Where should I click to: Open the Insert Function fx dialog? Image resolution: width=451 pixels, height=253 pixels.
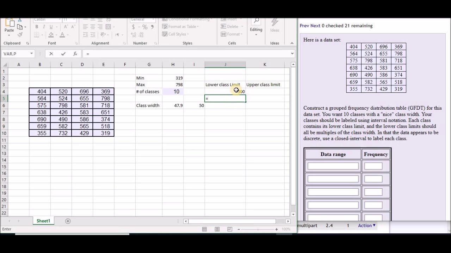(x=75, y=54)
